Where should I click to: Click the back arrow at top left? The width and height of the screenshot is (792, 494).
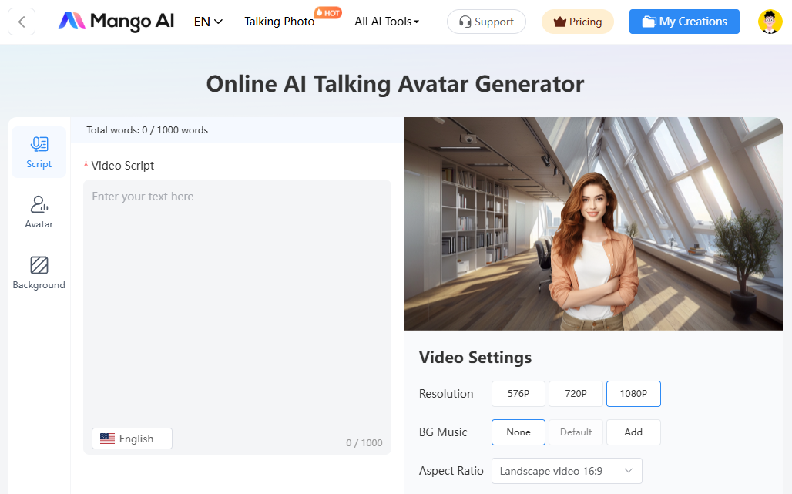click(x=21, y=21)
